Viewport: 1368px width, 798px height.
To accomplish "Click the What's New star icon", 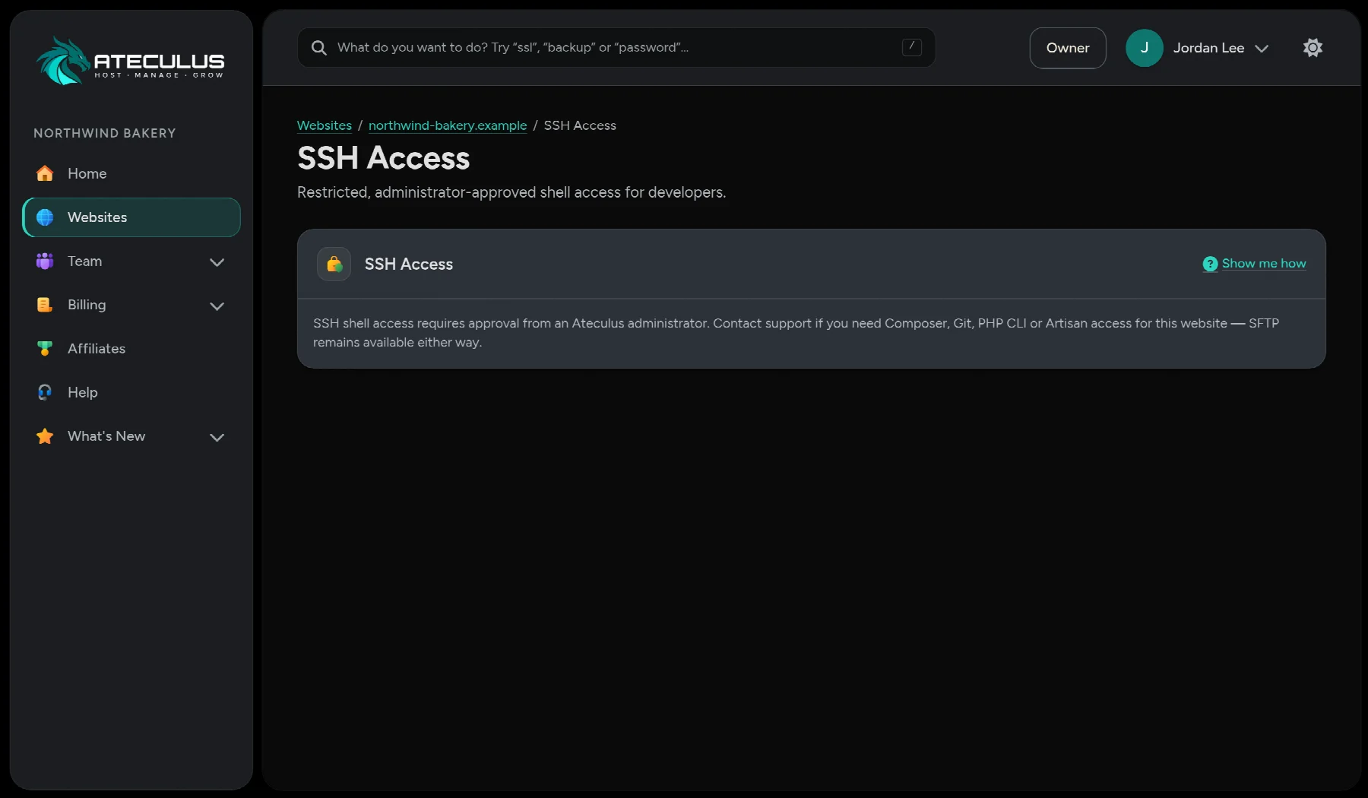I will coord(45,436).
